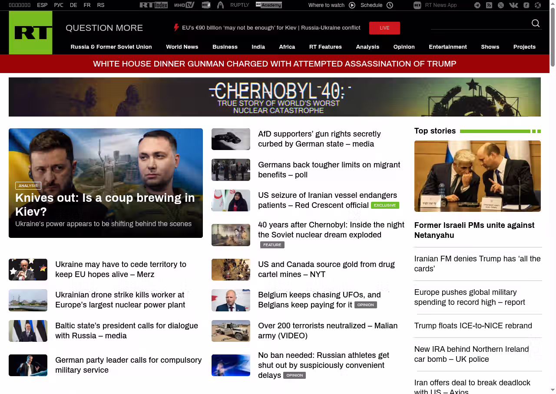Go to the Business section
Screen dimensions: 556x394
point(225,47)
